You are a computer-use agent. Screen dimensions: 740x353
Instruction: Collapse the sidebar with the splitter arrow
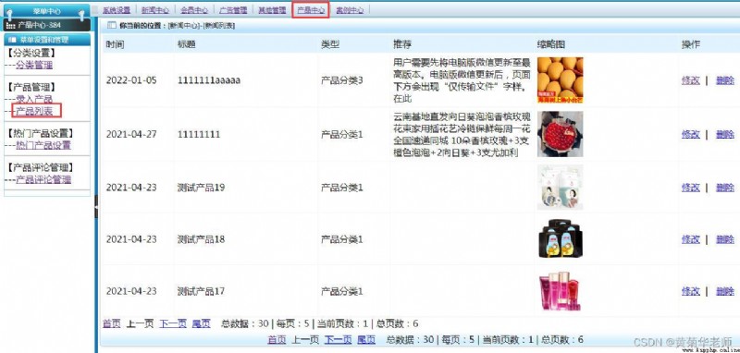click(96, 206)
